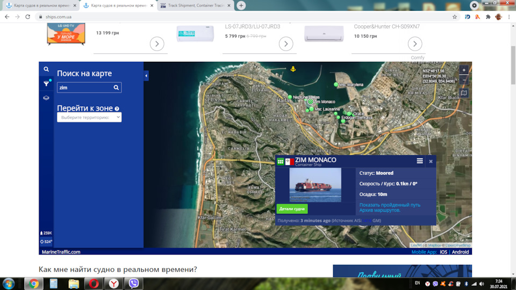
Task: Open the map type selector icon
Action: point(464,93)
